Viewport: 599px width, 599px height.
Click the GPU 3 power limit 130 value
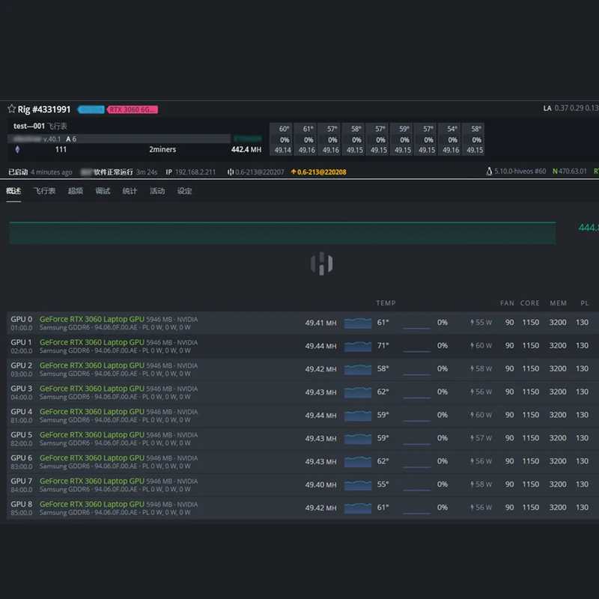click(583, 392)
